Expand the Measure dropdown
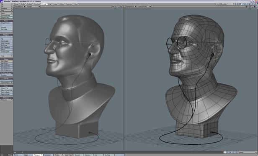Image resolution: width=258 pixels, height=156 pixels. (x=6, y=100)
